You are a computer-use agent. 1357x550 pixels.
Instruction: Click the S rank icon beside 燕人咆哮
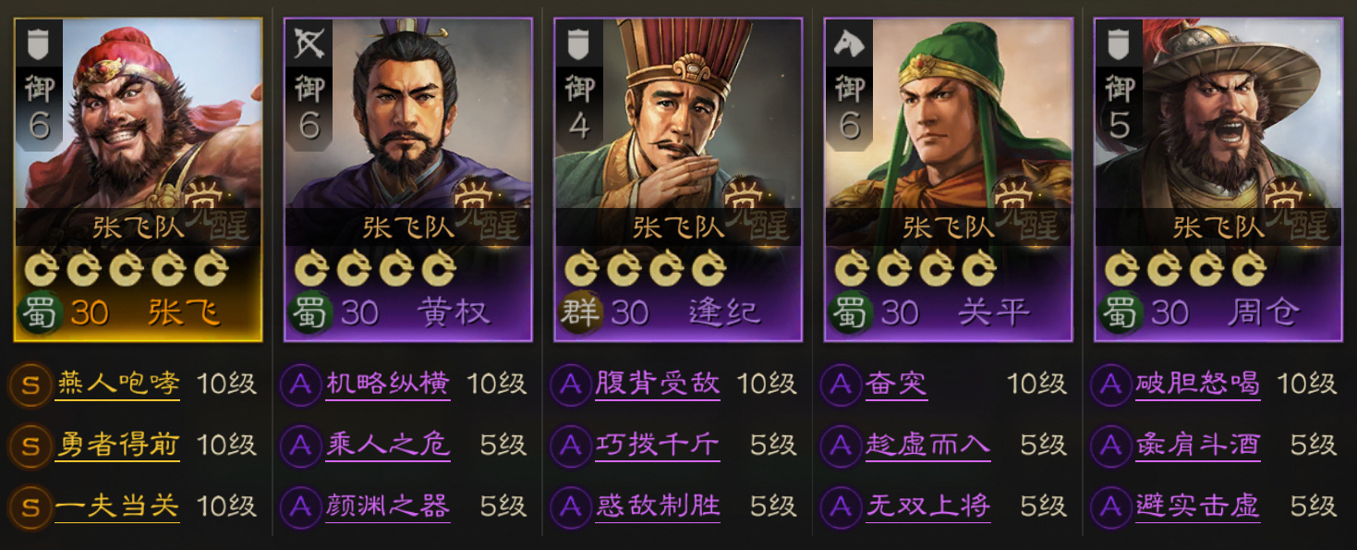tap(30, 384)
